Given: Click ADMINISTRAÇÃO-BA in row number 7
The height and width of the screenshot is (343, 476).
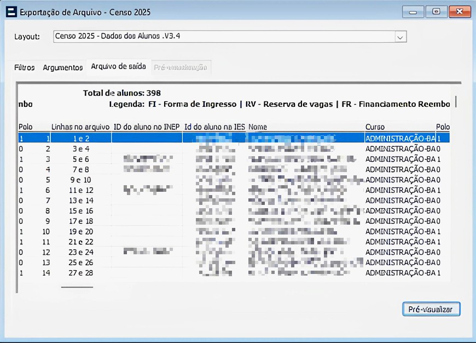Looking at the screenshot, I should tap(400, 201).
